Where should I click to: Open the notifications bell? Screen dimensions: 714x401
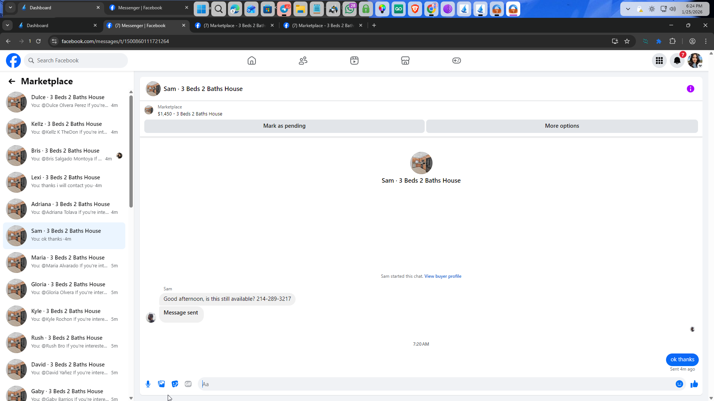click(x=677, y=61)
